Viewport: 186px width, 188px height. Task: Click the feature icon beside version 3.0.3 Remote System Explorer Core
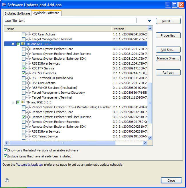[28, 112]
